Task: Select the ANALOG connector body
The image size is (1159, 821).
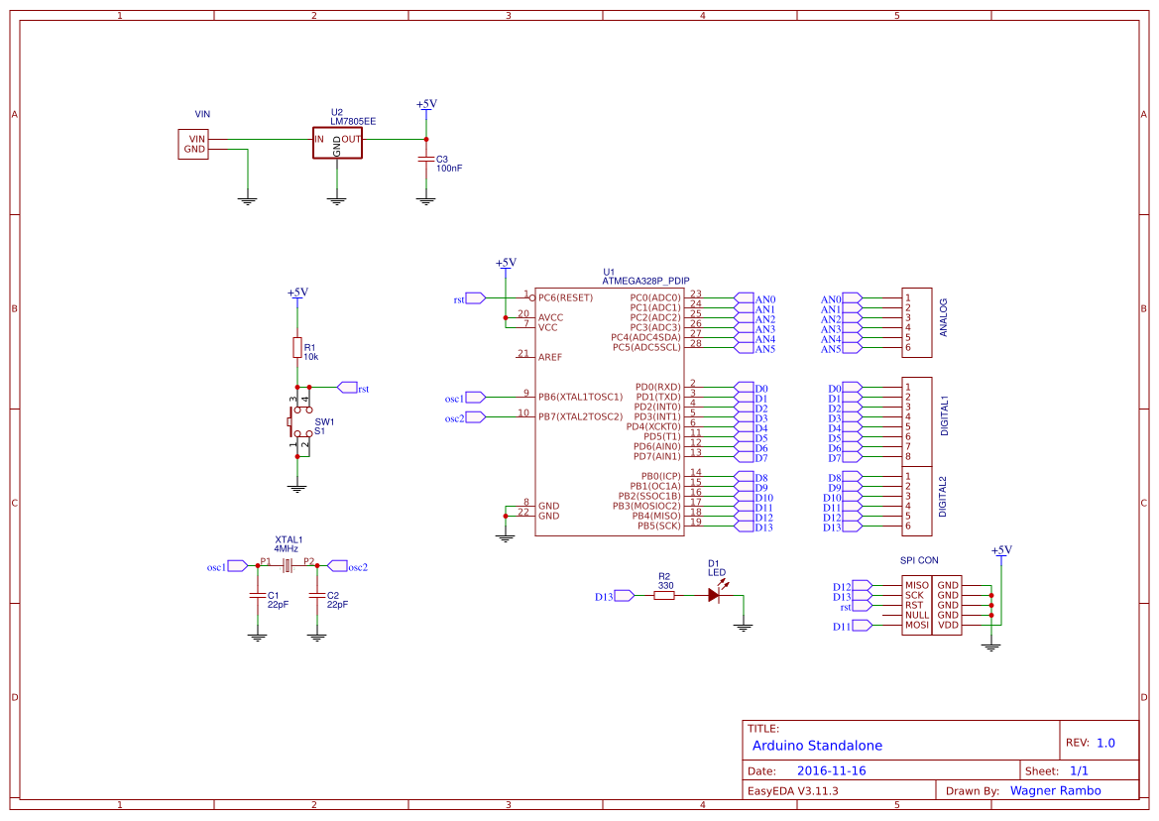Action: [916, 323]
